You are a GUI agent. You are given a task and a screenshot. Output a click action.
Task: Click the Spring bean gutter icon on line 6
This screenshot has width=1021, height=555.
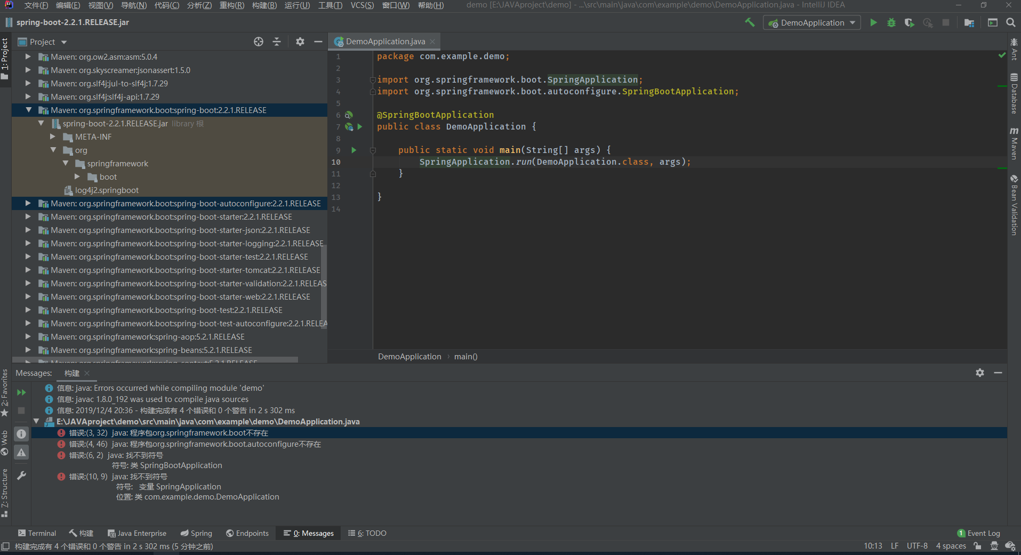[349, 115]
